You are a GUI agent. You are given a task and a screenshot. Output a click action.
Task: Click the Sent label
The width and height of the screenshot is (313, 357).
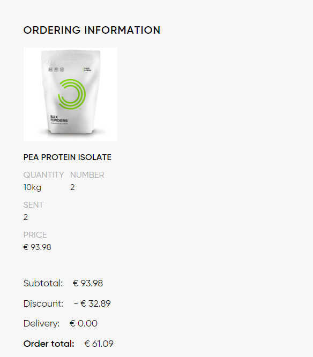click(x=33, y=205)
